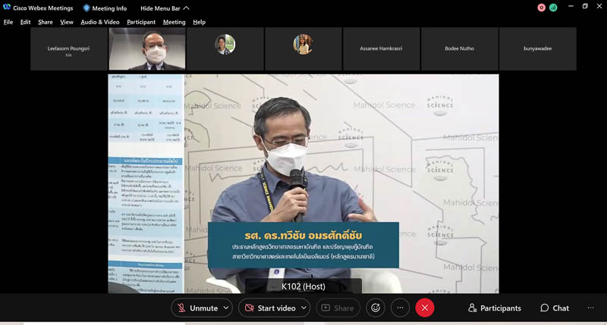Open the Chat panel
Screen dimensions: 607x325
click(x=555, y=308)
